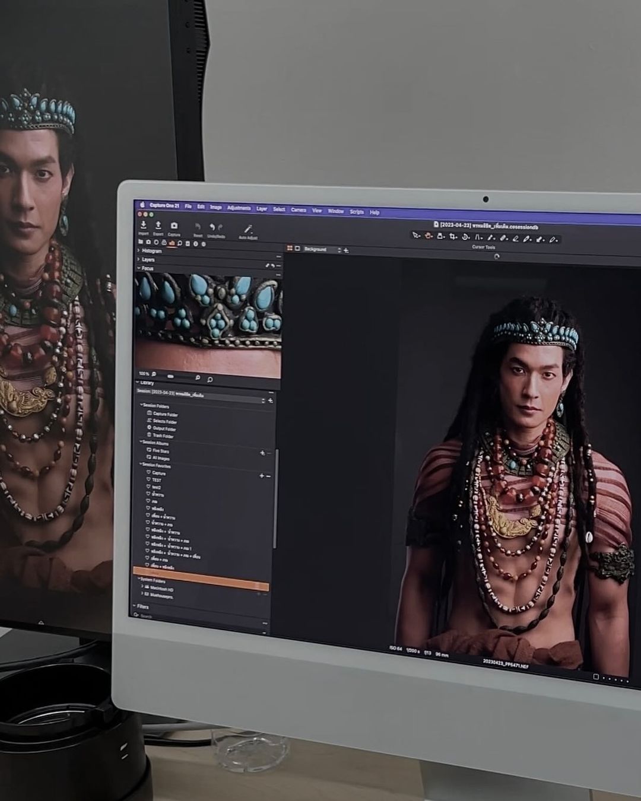Click the Reset adjustments icon
The image size is (641, 801).
198,227
